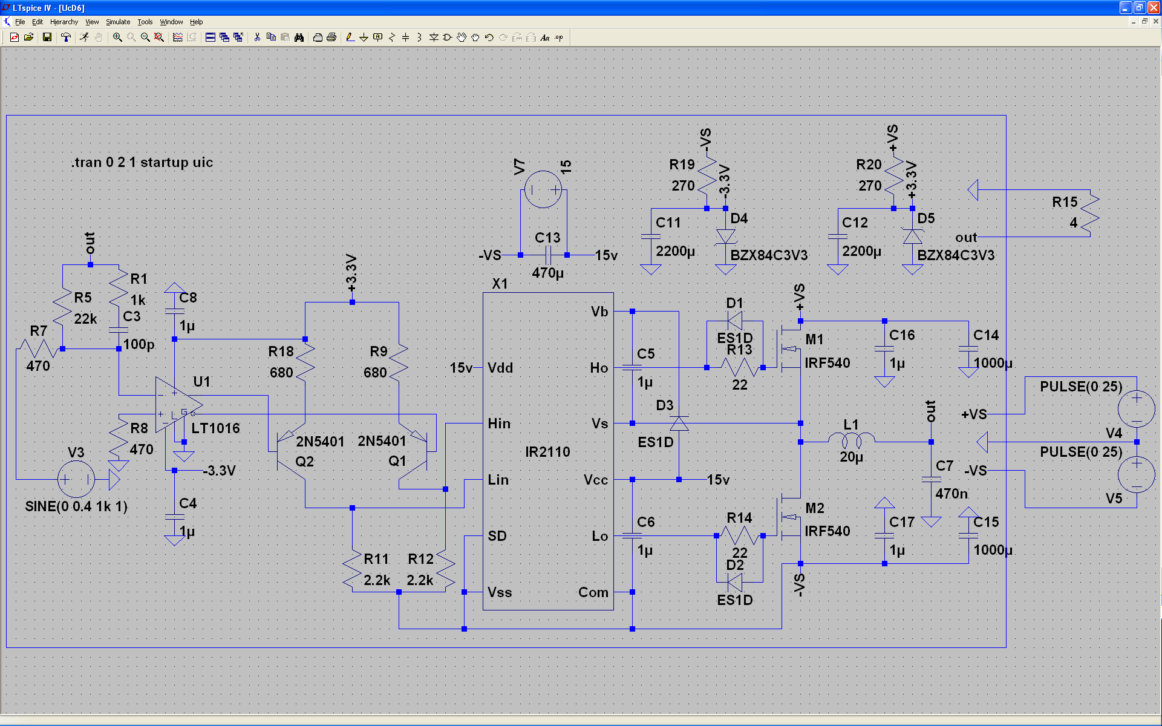Image resolution: width=1162 pixels, height=726 pixels.
Task: Click the '.tran 0 2 1 startup uic' directive
Action: [142, 162]
